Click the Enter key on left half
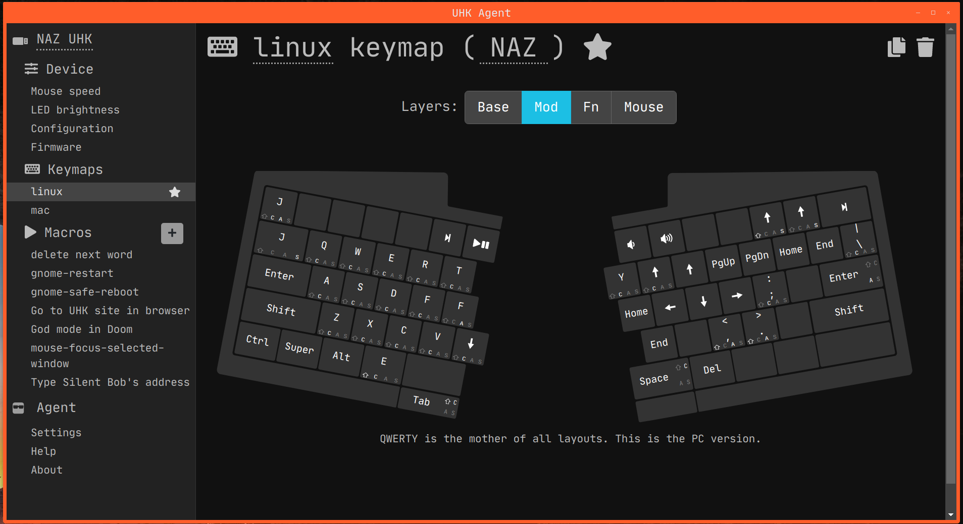 (x=279, y=275)
